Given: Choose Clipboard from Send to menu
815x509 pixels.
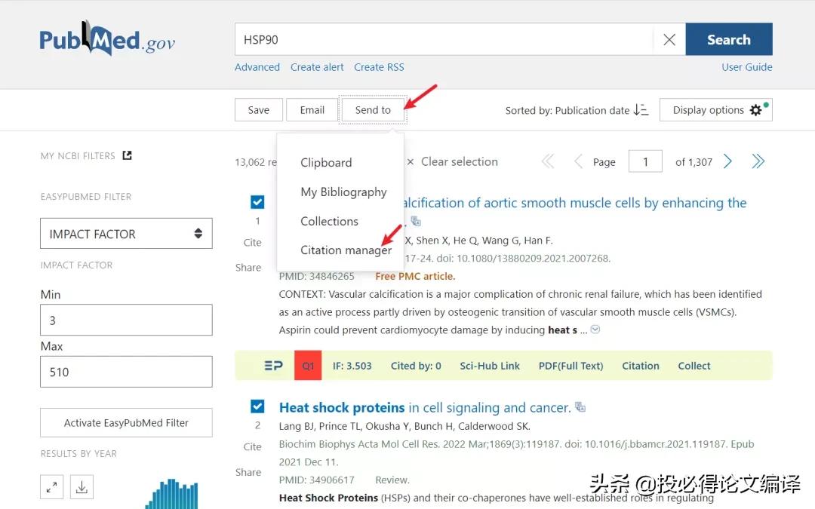Looking at the screenshot, I should (x=326, y=163).
